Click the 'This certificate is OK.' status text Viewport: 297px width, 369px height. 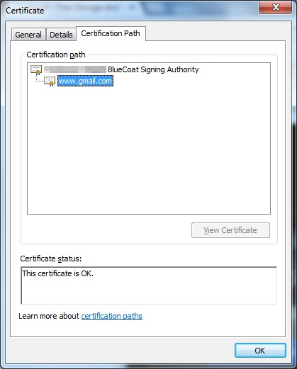coord(57,273)
